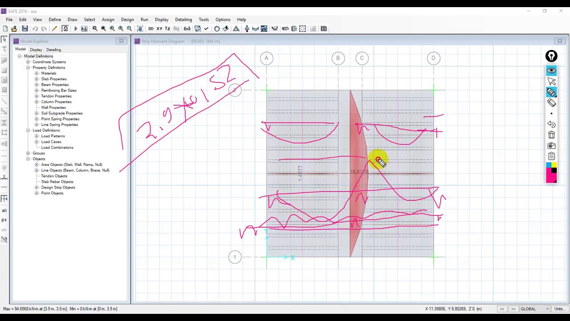Expand the Coordinate Systems node
Viewport: 570px width, 321px height.
tap(28, 62)
